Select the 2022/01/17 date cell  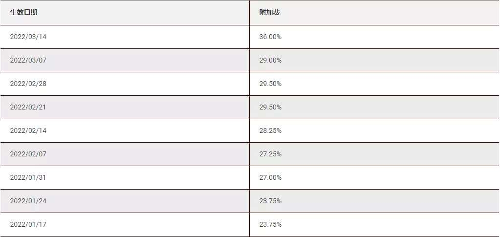(28, 224)
